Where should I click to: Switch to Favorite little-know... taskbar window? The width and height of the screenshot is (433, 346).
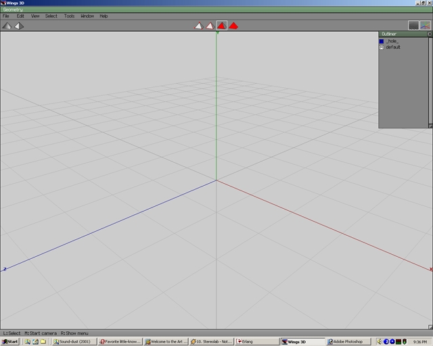120,341
